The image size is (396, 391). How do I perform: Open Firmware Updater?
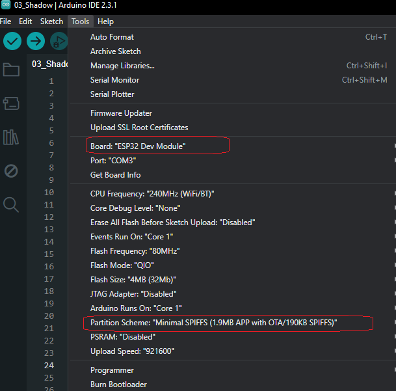[233, 113]
